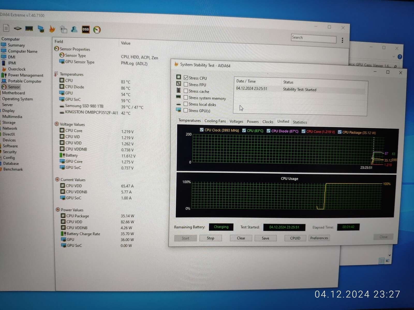Stop the stability test
The width and height of the screenshot is (414, 310).
point(210,238)
